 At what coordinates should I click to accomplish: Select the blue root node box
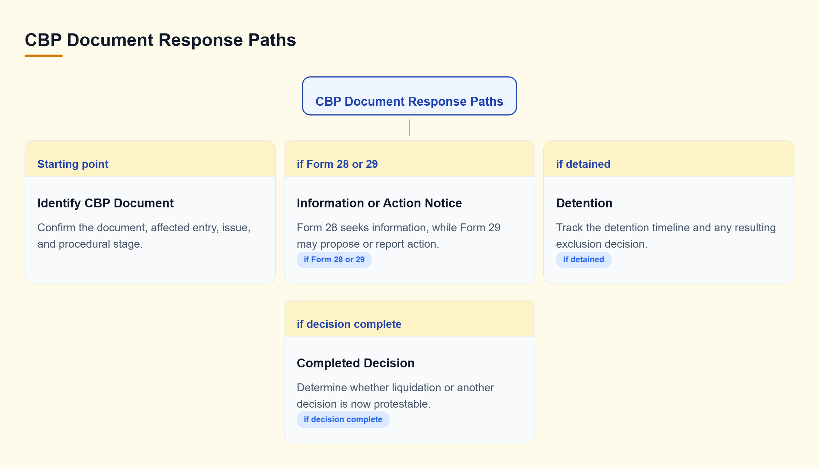409,96
